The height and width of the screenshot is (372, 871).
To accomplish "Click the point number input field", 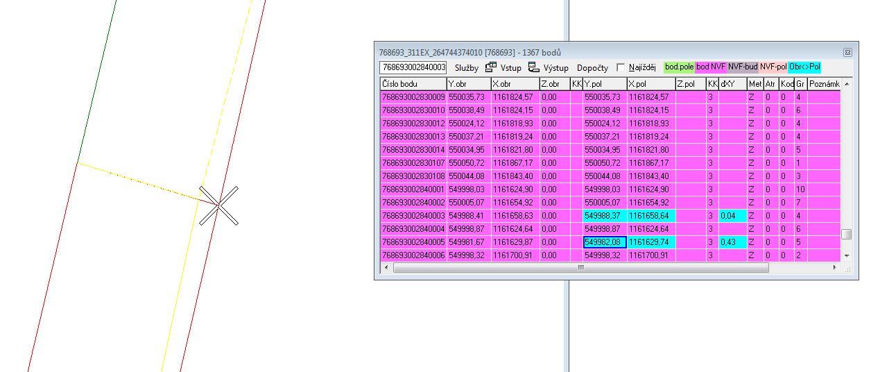I will [413, 68].
